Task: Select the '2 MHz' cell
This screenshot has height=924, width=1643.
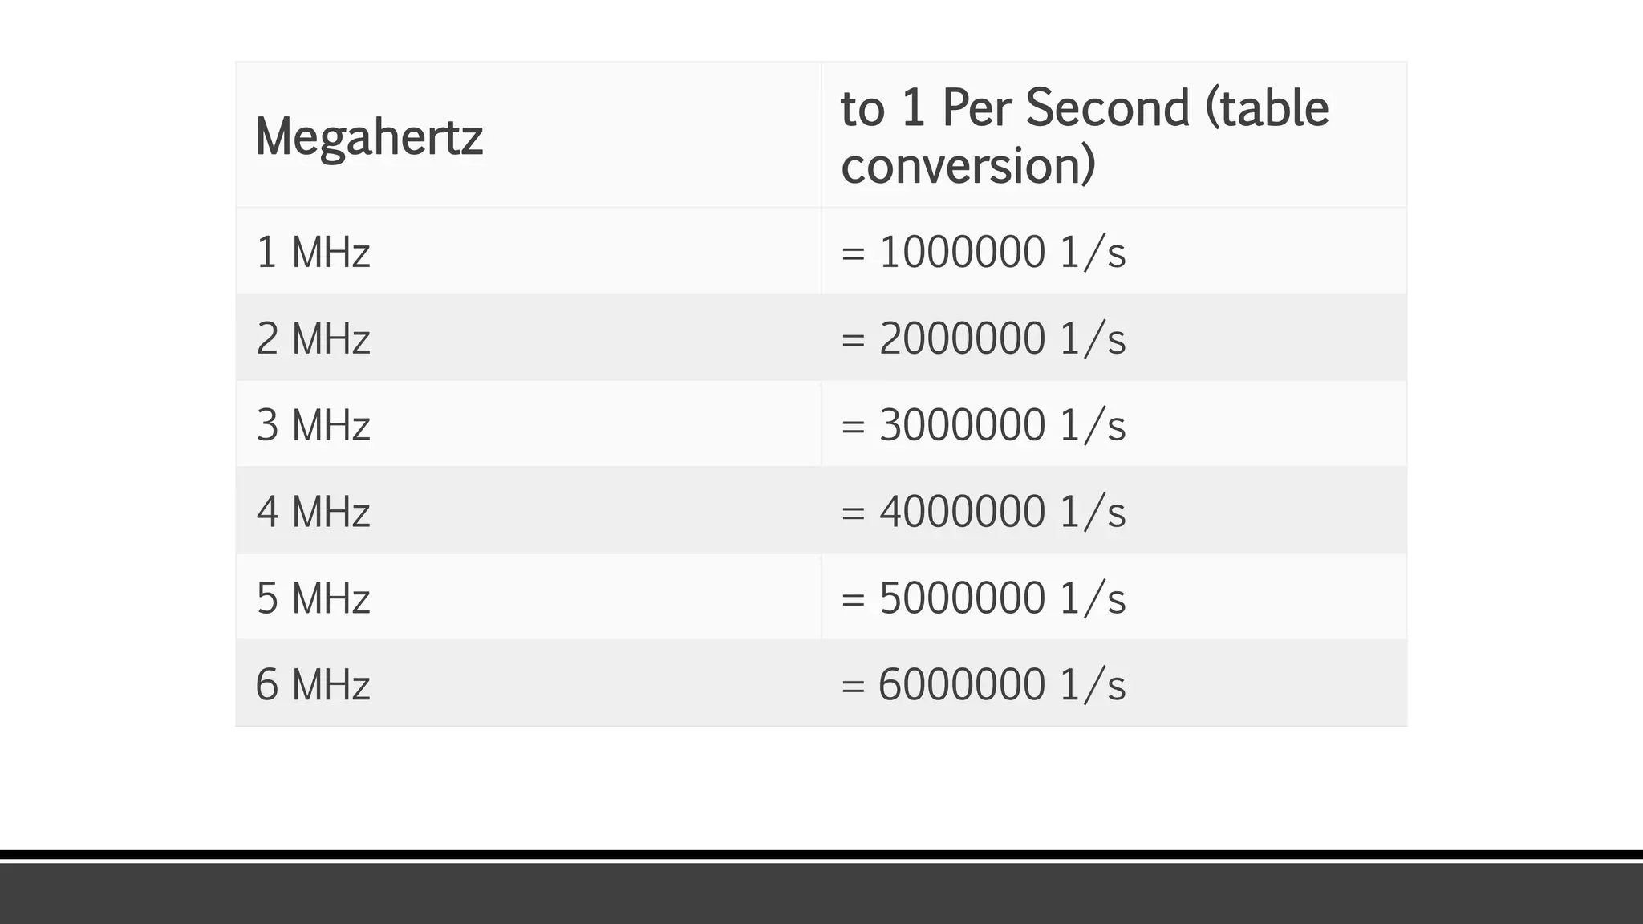Action: (313, 338)
